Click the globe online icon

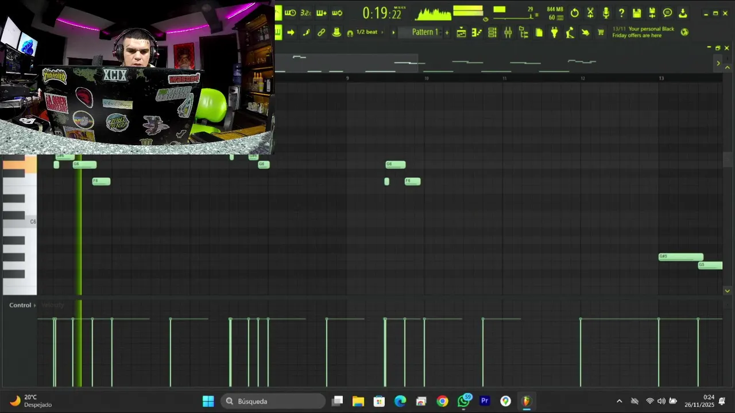click(684, 32)
